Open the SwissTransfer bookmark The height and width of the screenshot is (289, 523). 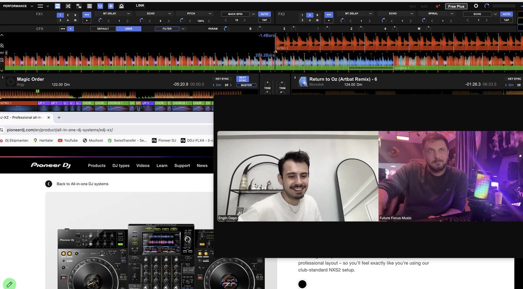pyautogui.click(x=127, y=141)
